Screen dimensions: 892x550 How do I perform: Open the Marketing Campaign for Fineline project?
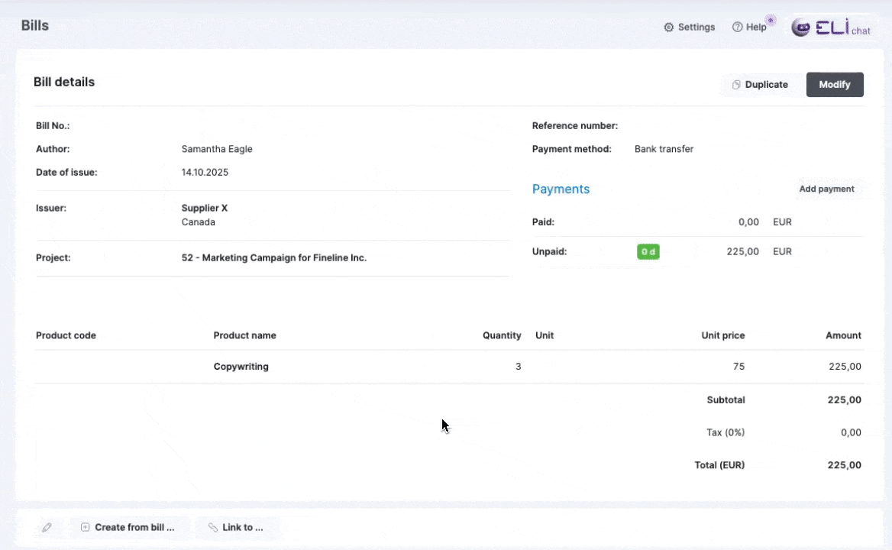tap(274, 258)
